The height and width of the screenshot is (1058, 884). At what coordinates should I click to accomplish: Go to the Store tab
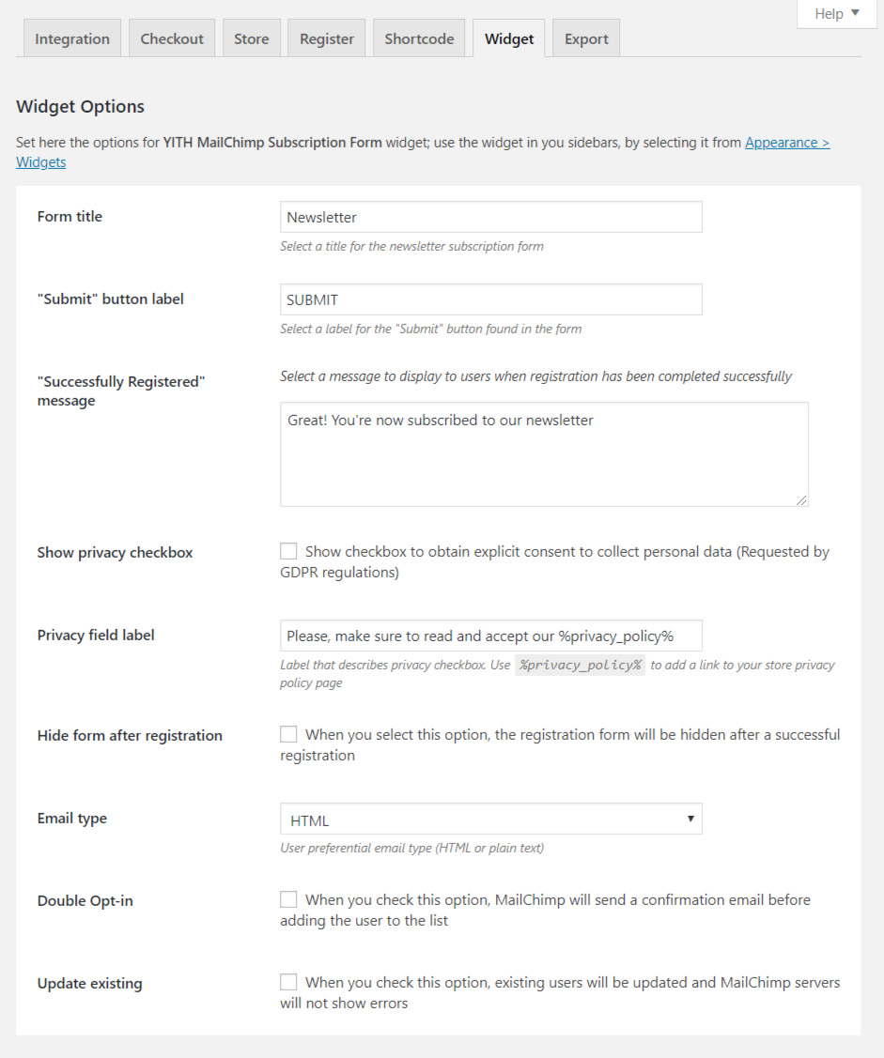[x=252, y=38]
